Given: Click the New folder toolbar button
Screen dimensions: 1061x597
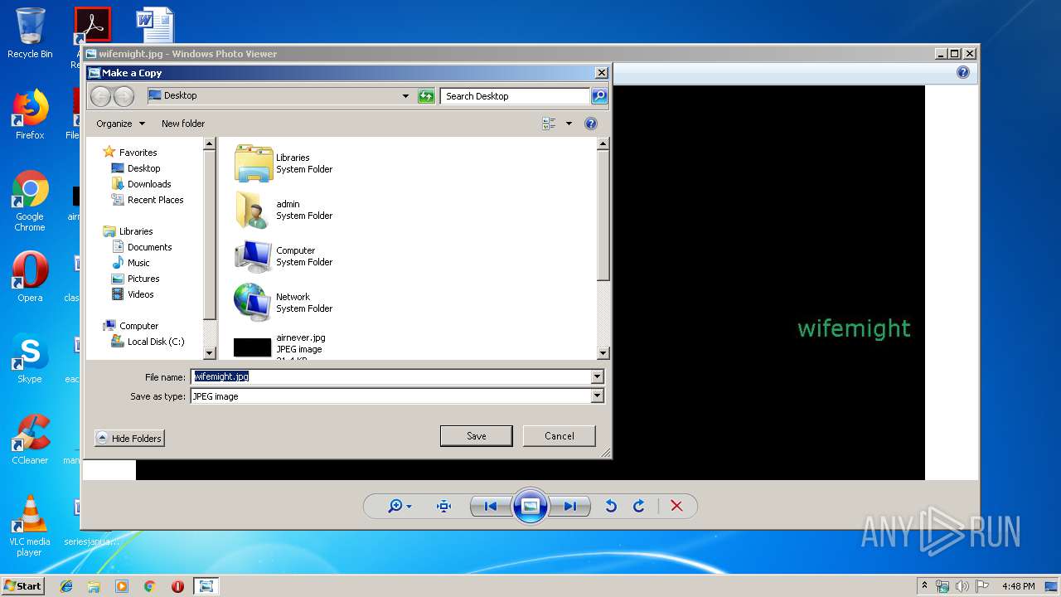Looking at the screenshot, I should (183, 124).
